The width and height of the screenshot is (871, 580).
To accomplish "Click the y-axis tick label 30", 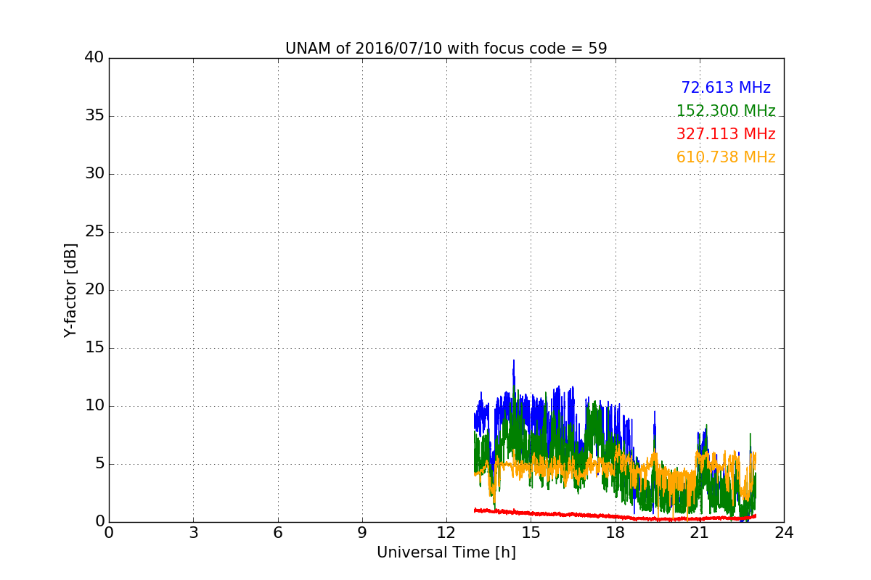I will [x=94, y=174].
